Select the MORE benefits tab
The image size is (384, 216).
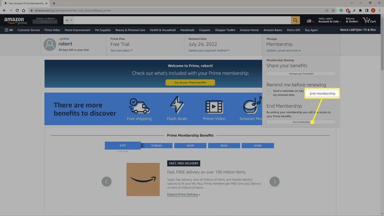[258, 146]
